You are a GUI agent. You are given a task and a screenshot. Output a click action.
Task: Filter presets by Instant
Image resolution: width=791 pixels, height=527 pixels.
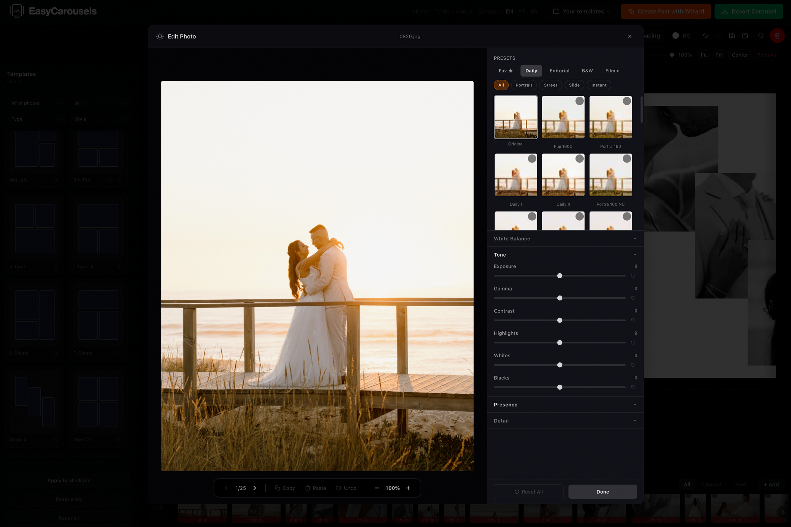point(599,85)
